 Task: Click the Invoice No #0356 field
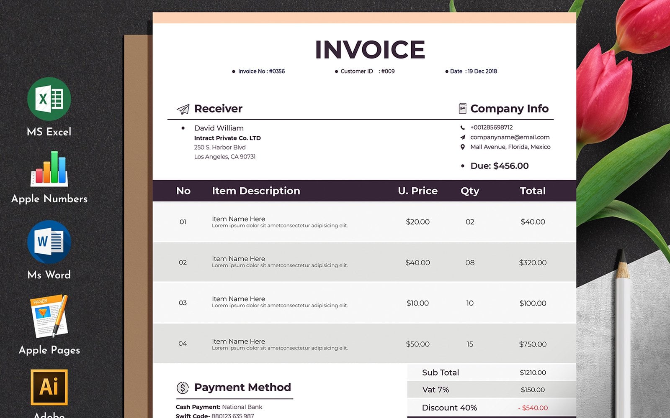(x=261, y=71)
